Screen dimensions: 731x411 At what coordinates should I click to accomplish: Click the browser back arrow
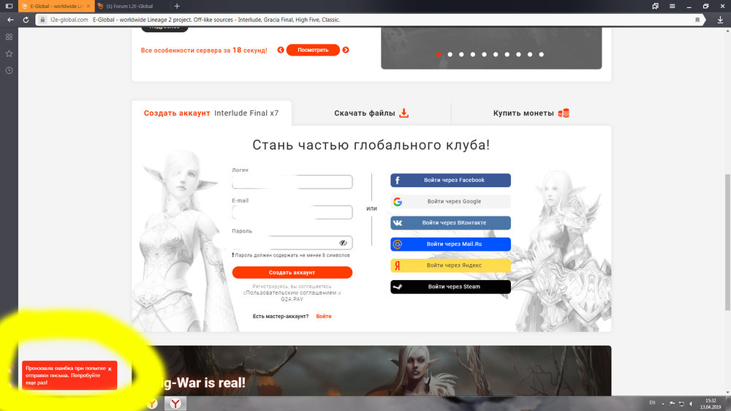click(10, 20)
